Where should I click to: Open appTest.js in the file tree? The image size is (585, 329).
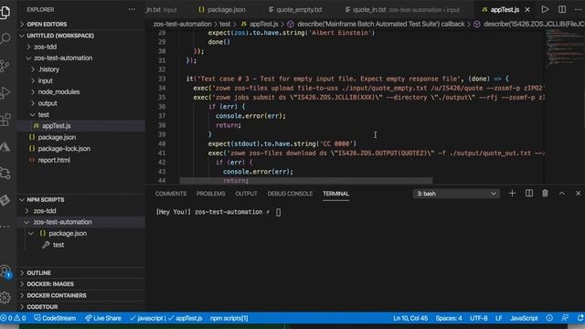(80, 126)
